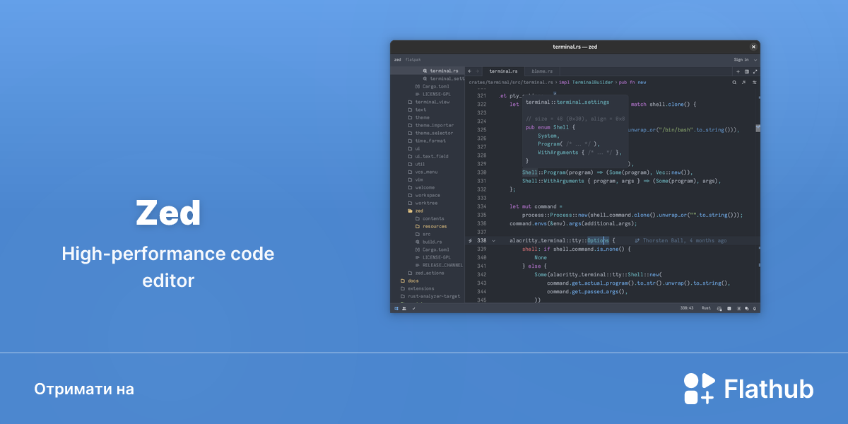Expand the ui_text_field folder
This screenshot has width=848, height=424.
point(428,156)
